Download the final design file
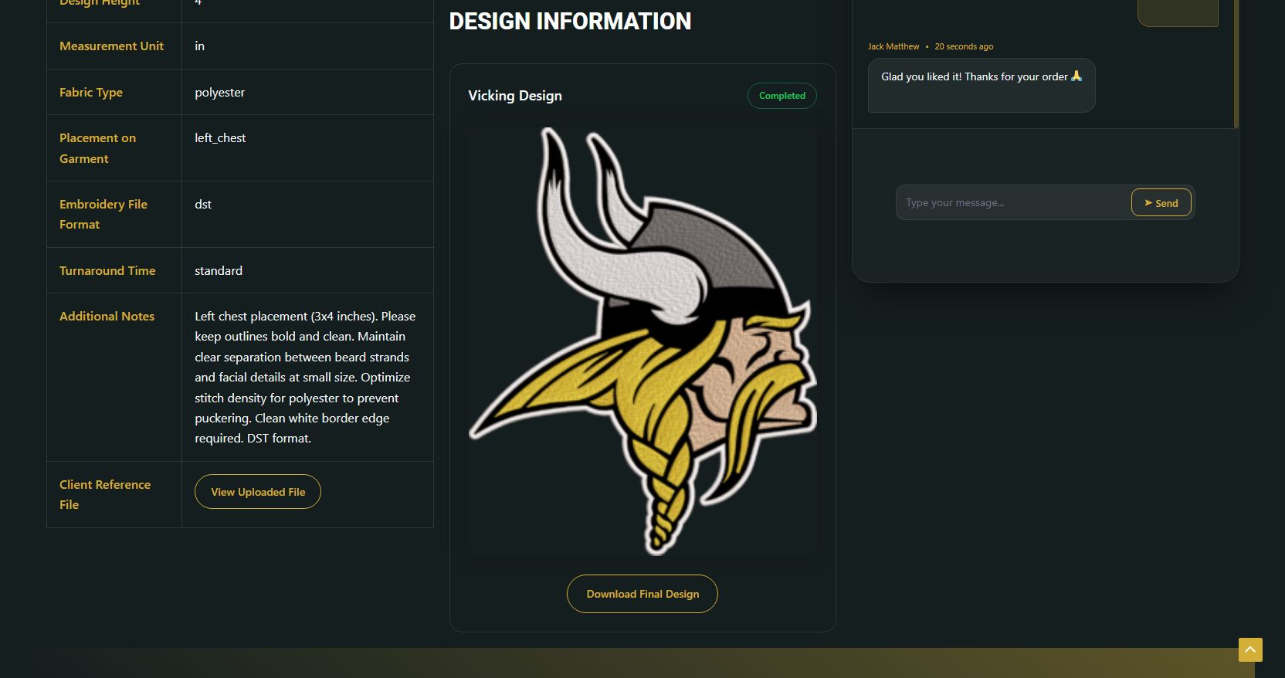This screenshot has width=1285, height=678. click(x=642, y=594)
